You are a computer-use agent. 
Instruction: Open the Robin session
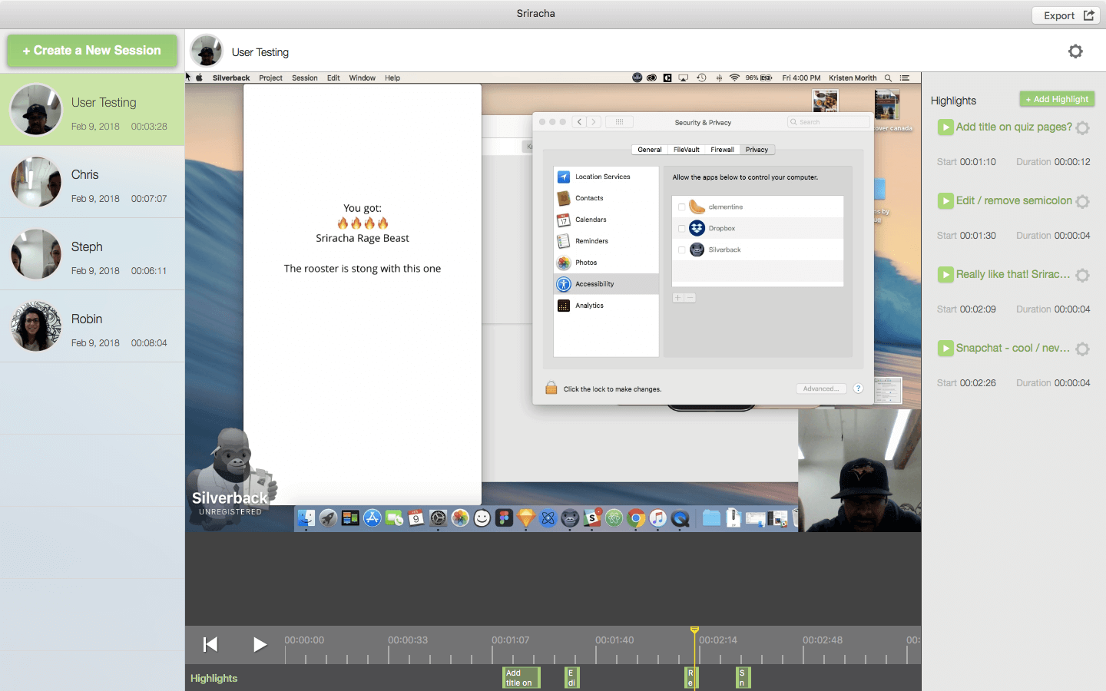point(92,326)
